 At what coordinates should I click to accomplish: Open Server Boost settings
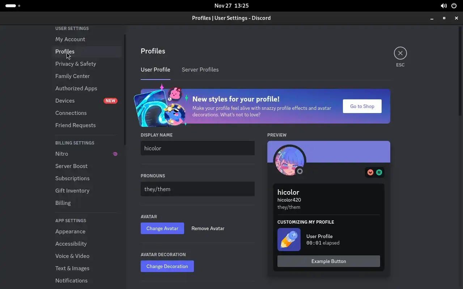pos(86,166)
